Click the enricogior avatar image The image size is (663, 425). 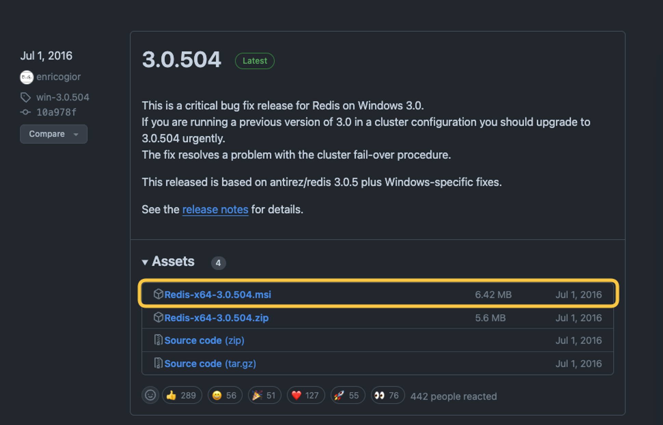click(x=27, y=77)
